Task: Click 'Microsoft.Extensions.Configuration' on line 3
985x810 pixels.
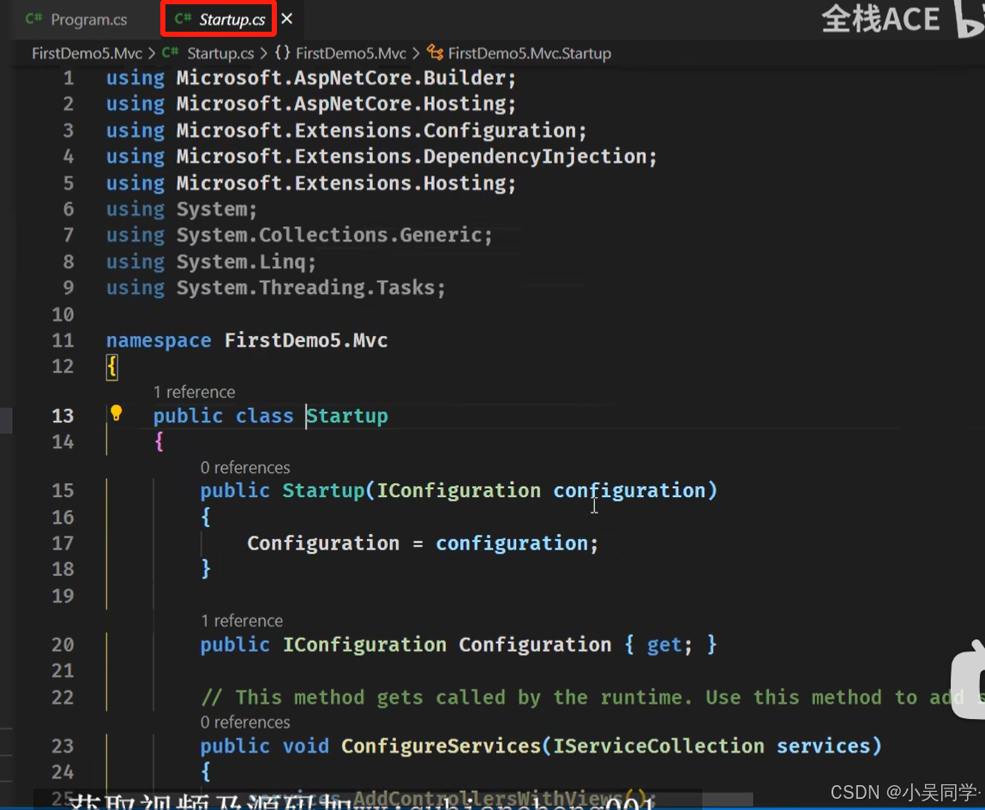Action: [x=376, y=130]
